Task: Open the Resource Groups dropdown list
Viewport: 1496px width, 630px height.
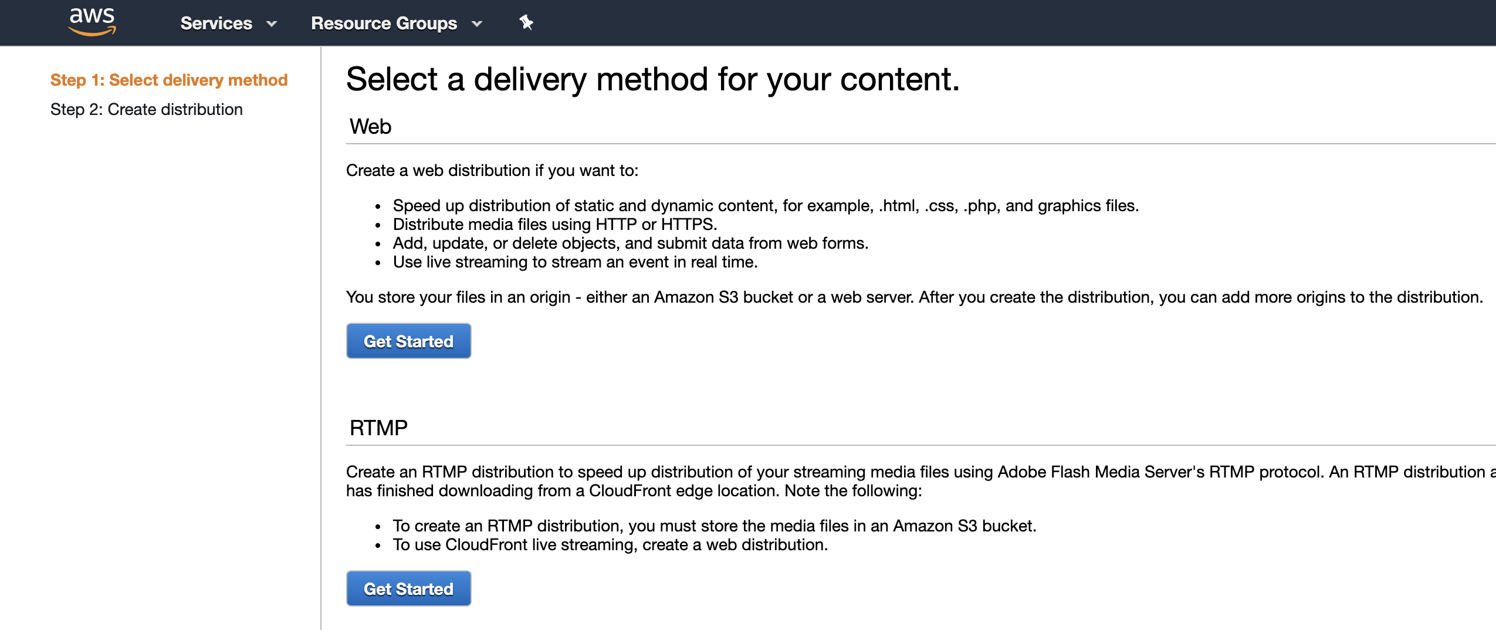Action: (384, 23)
